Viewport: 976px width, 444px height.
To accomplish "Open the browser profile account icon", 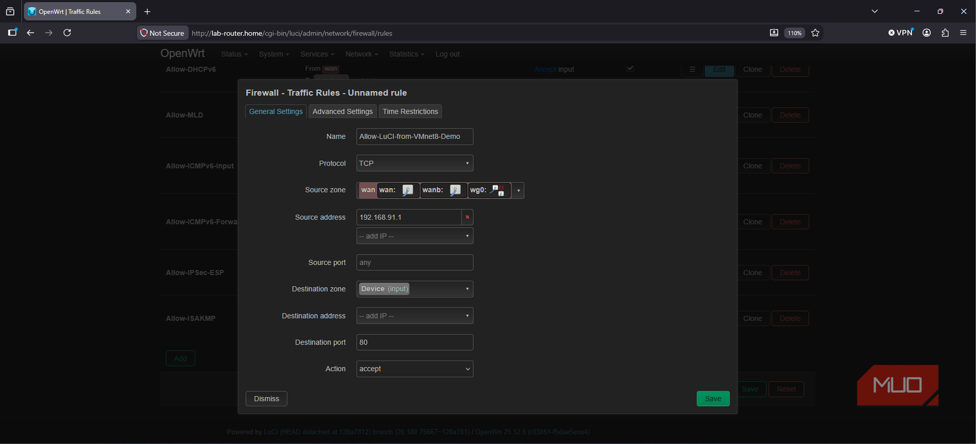I will pyautogui.click(x=927, y=33).
